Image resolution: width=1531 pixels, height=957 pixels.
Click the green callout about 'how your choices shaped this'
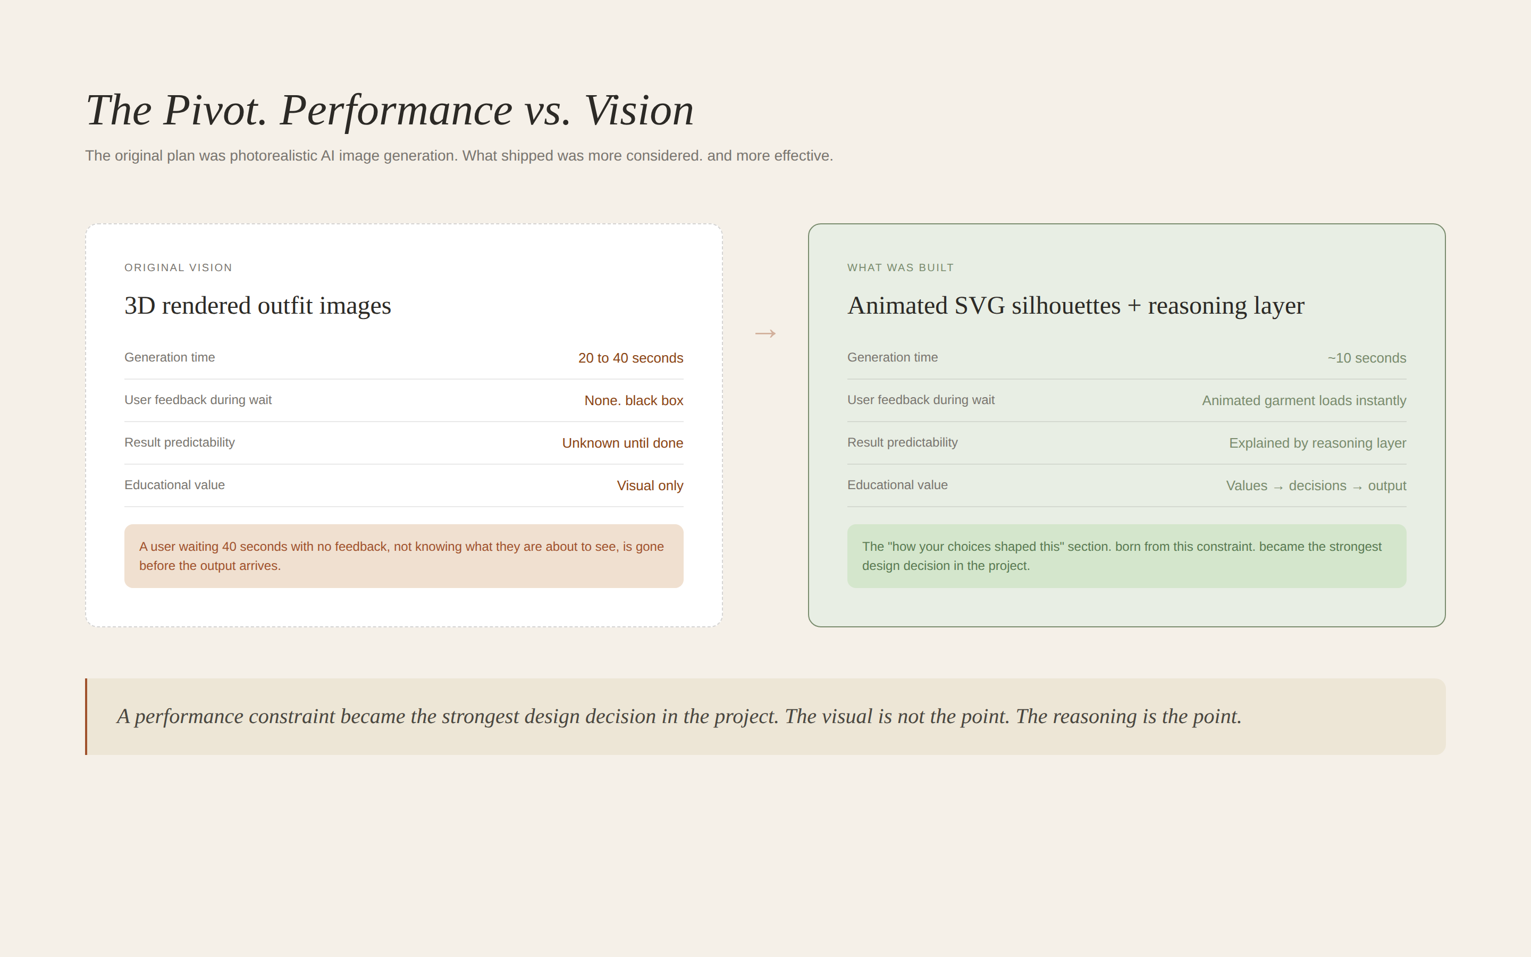(1127, 556)
